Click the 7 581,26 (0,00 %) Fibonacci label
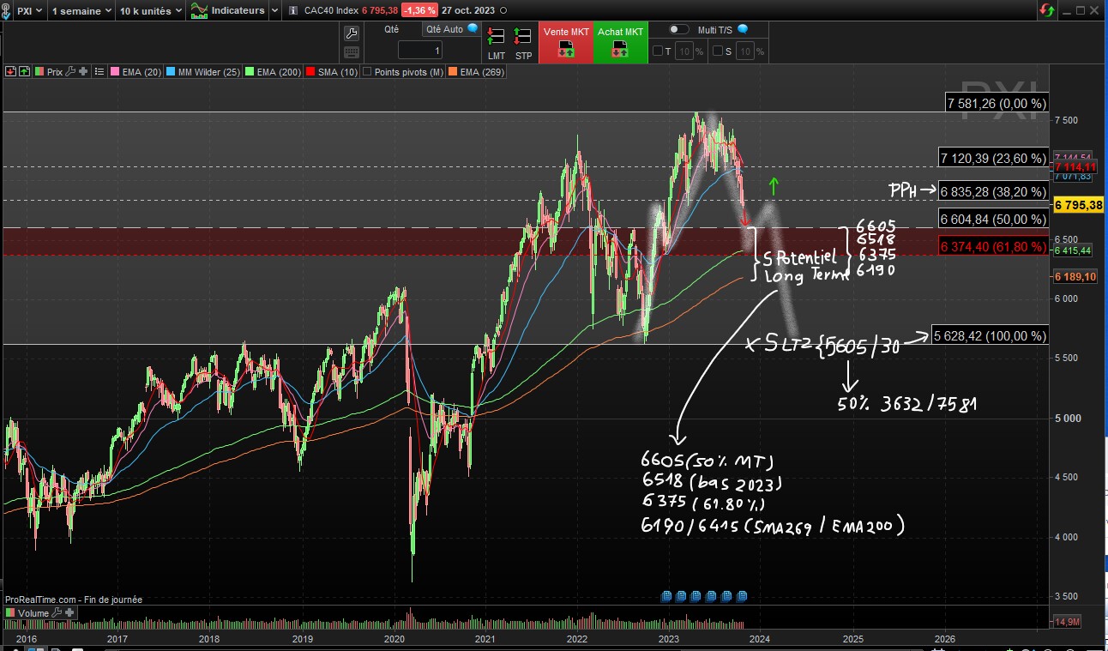Image resolution: width=1108 pixels, height=651 pixels. point(996,103)
